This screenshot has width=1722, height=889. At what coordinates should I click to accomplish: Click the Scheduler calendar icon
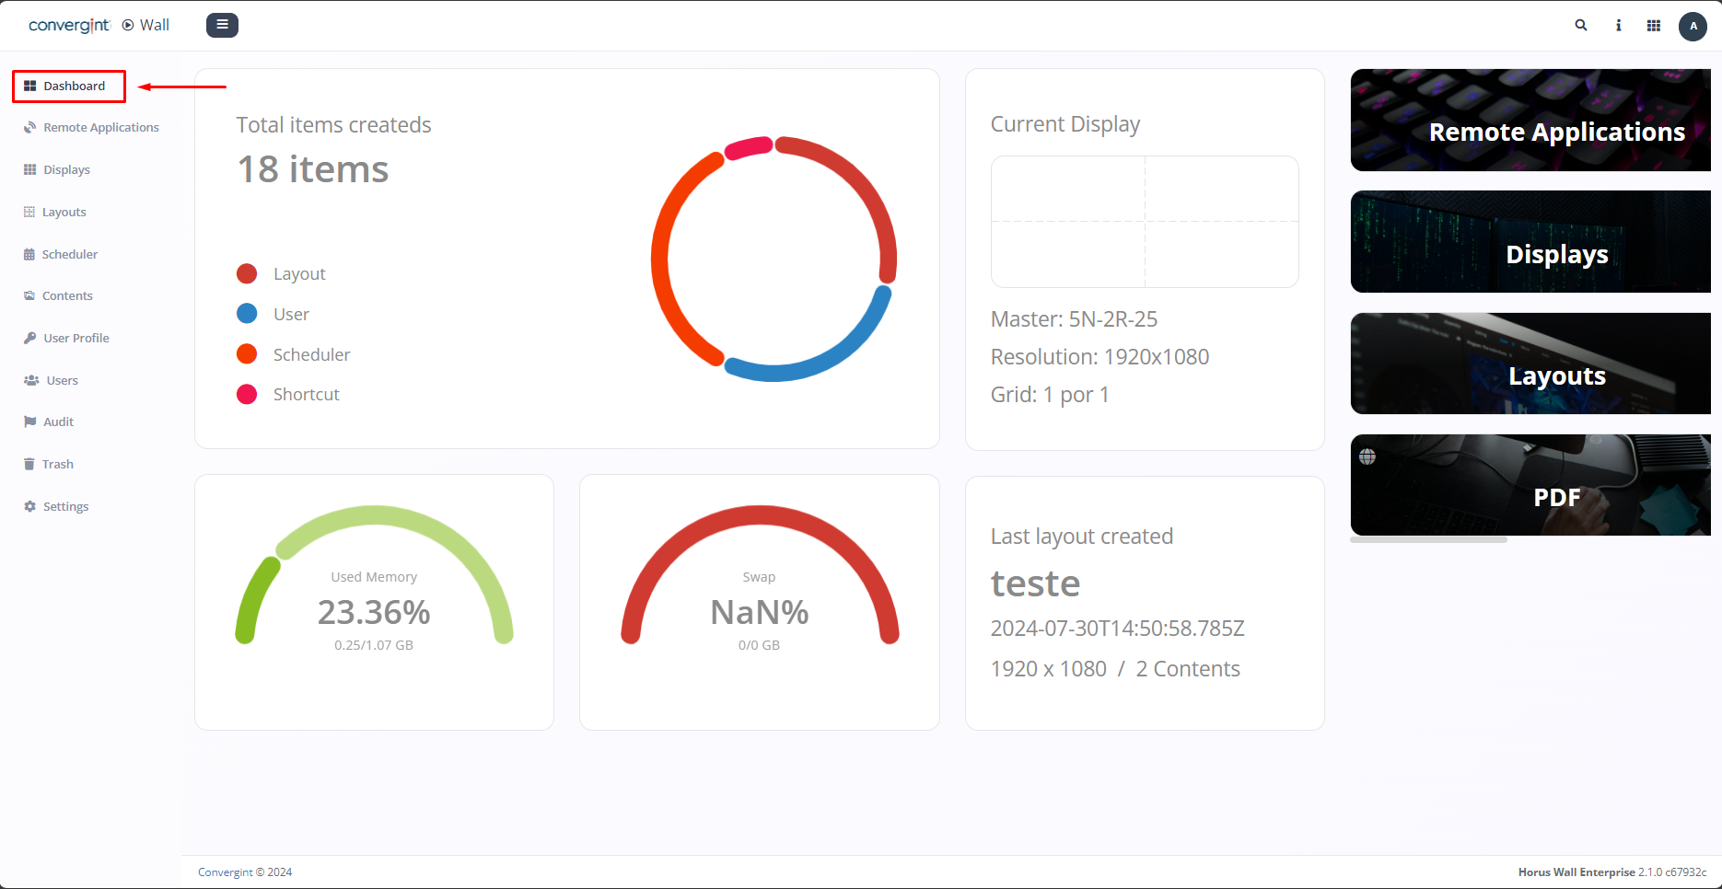(x=29, y=255)
